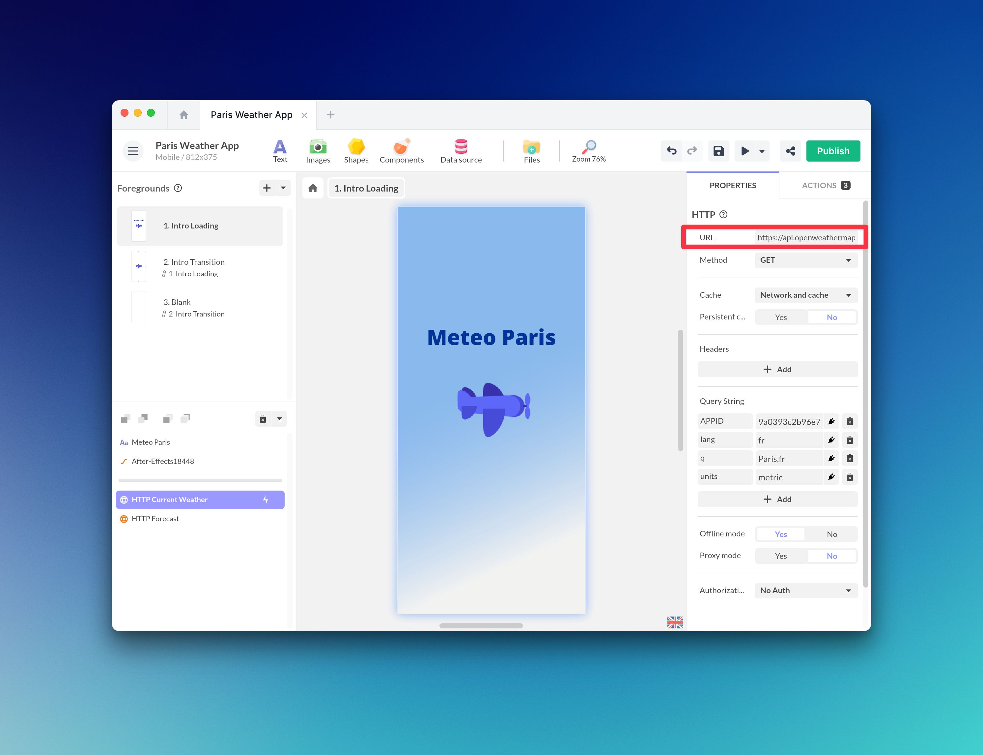Delete the APPID query string row
The height and width of the screenshot is (755, 983).
(850, 422)
